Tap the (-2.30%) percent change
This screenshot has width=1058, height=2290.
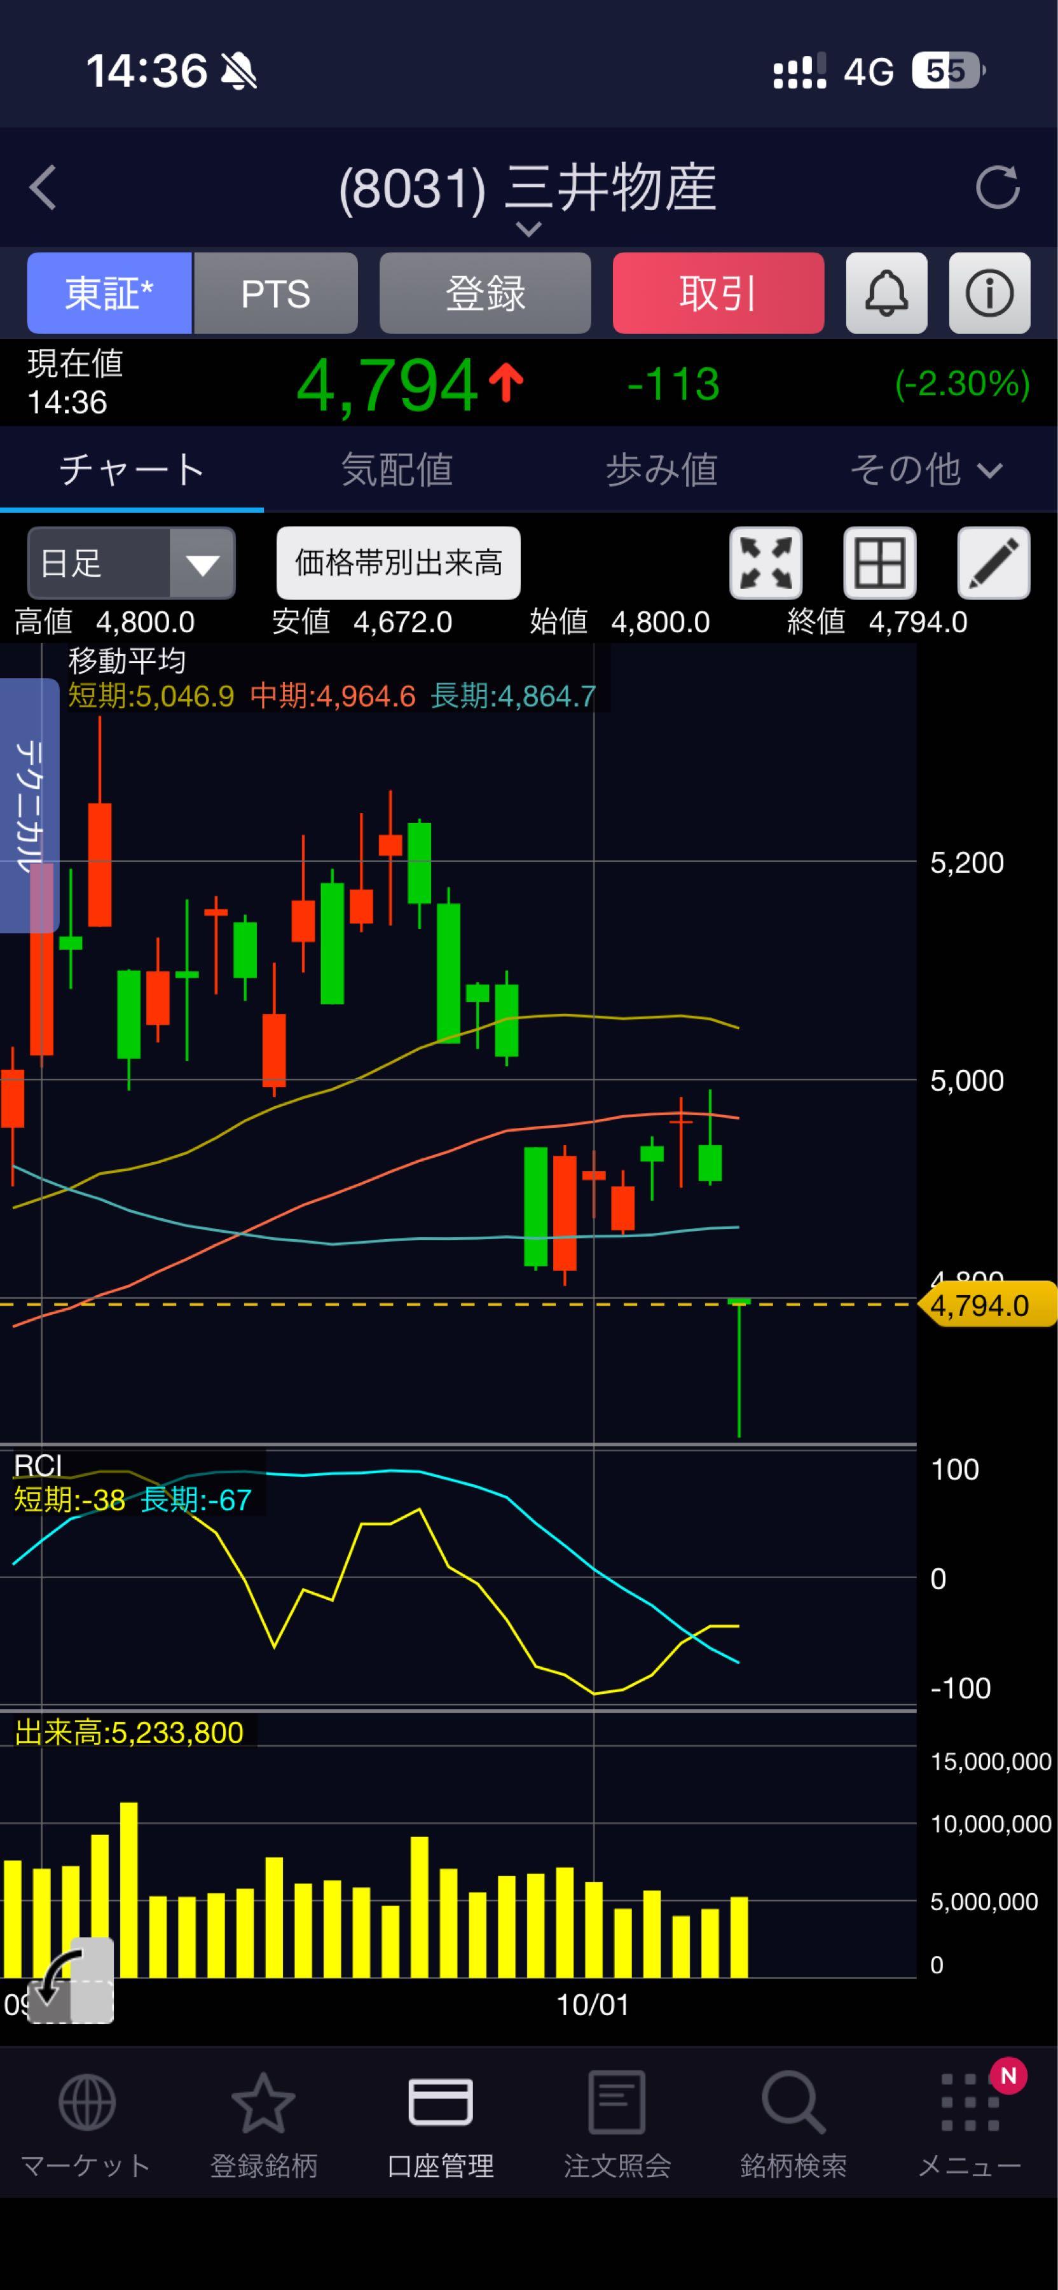point(962,384)
